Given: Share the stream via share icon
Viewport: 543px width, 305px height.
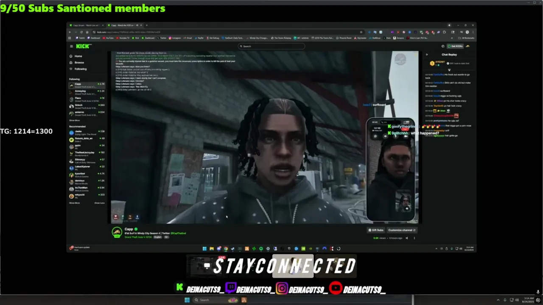Looking at the screenshot, I should [406, 238].
